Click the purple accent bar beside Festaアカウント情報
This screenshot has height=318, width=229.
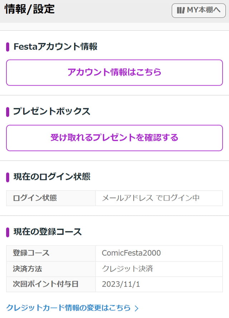8,46
